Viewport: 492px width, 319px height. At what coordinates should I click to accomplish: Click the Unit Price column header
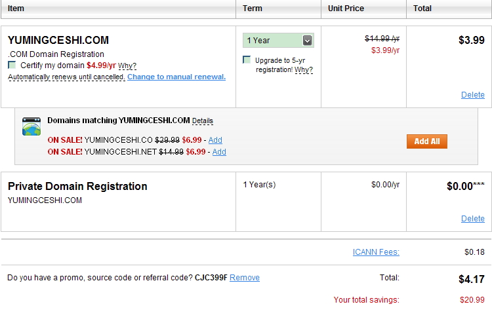click(x=346, y=9)
